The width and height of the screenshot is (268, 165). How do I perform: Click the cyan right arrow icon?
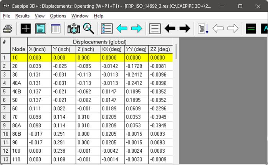(x=137, y=28)
